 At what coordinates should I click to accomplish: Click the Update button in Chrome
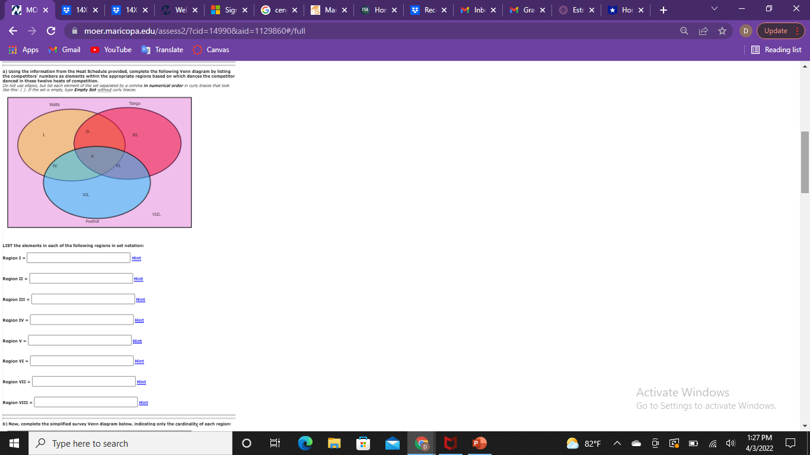780,31
